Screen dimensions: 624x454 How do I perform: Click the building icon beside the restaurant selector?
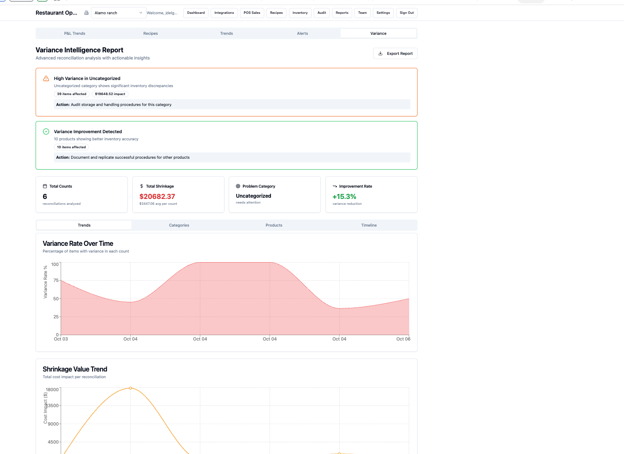click(x=86, y=13)
